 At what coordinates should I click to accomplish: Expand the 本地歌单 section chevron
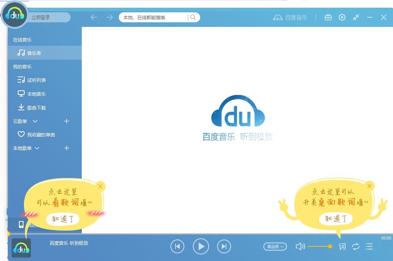37,148
